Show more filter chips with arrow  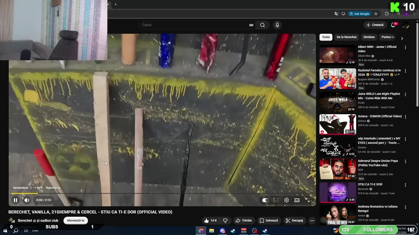(x=402, y=39)
